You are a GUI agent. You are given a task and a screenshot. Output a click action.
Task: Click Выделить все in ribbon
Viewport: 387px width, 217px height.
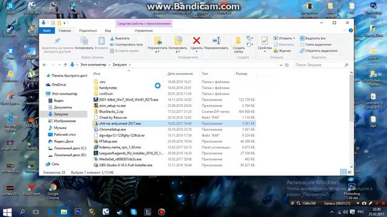pyautogui.click(x=313, y=39)
